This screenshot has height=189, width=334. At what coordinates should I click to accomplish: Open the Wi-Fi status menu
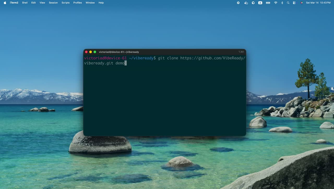[x=276, y=3]
